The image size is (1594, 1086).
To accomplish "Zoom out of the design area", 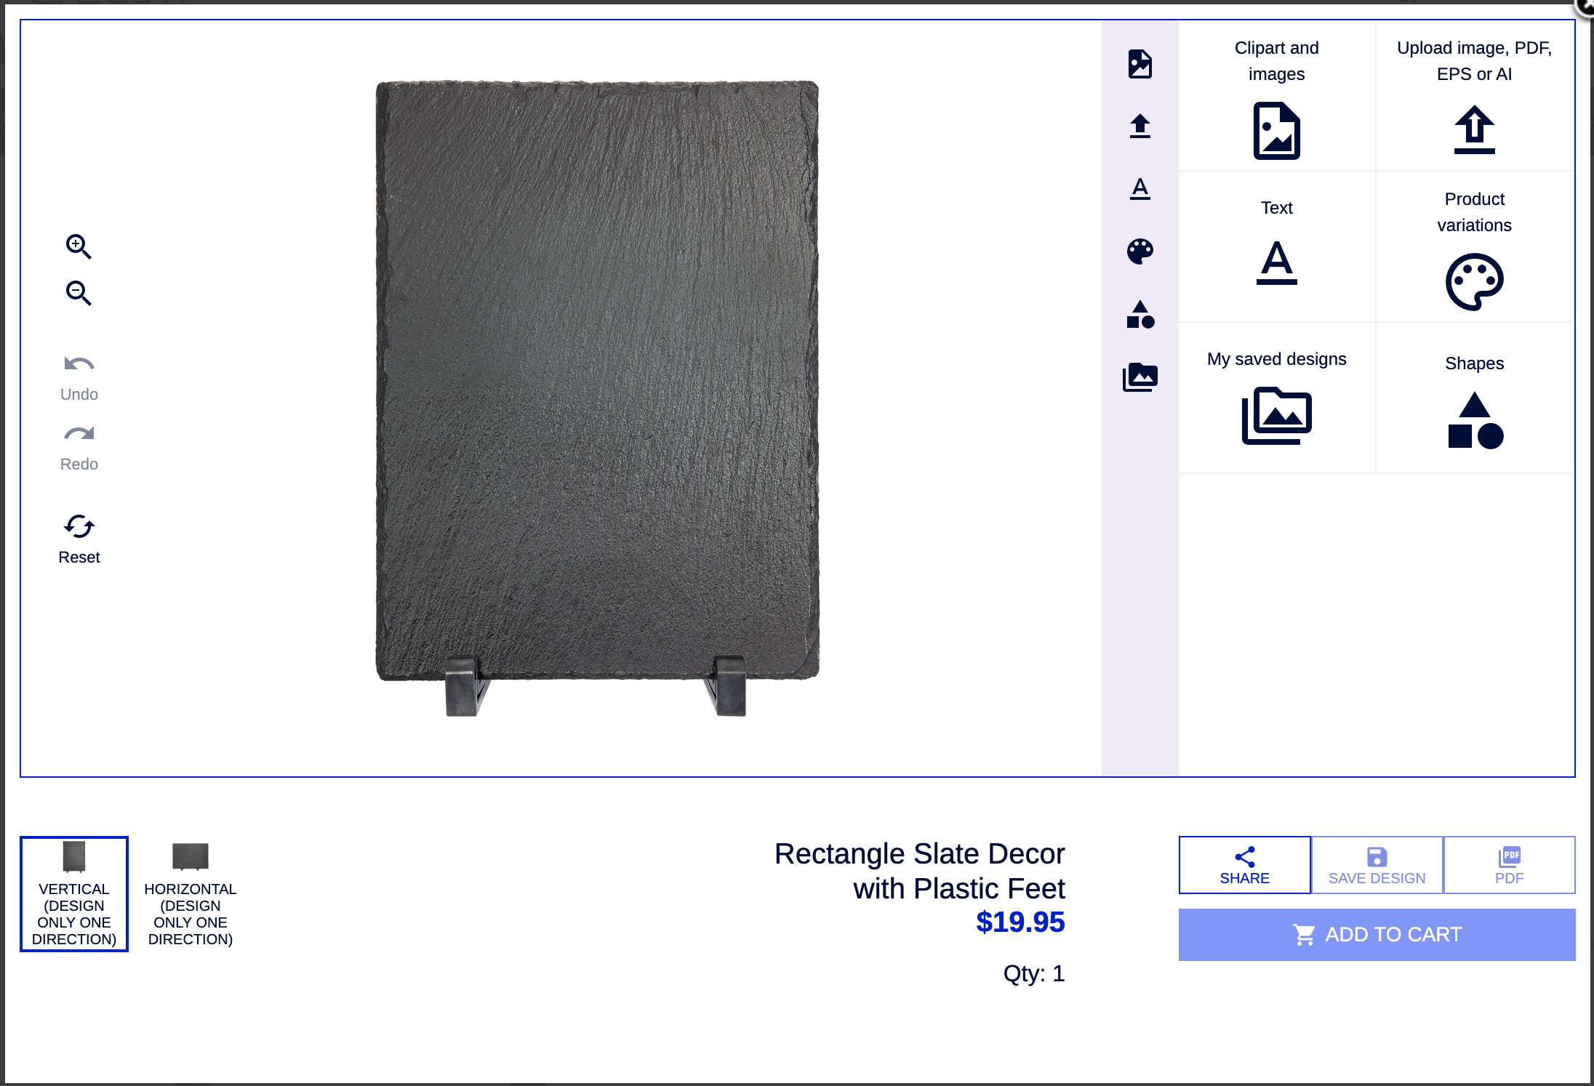I will 79,294.
